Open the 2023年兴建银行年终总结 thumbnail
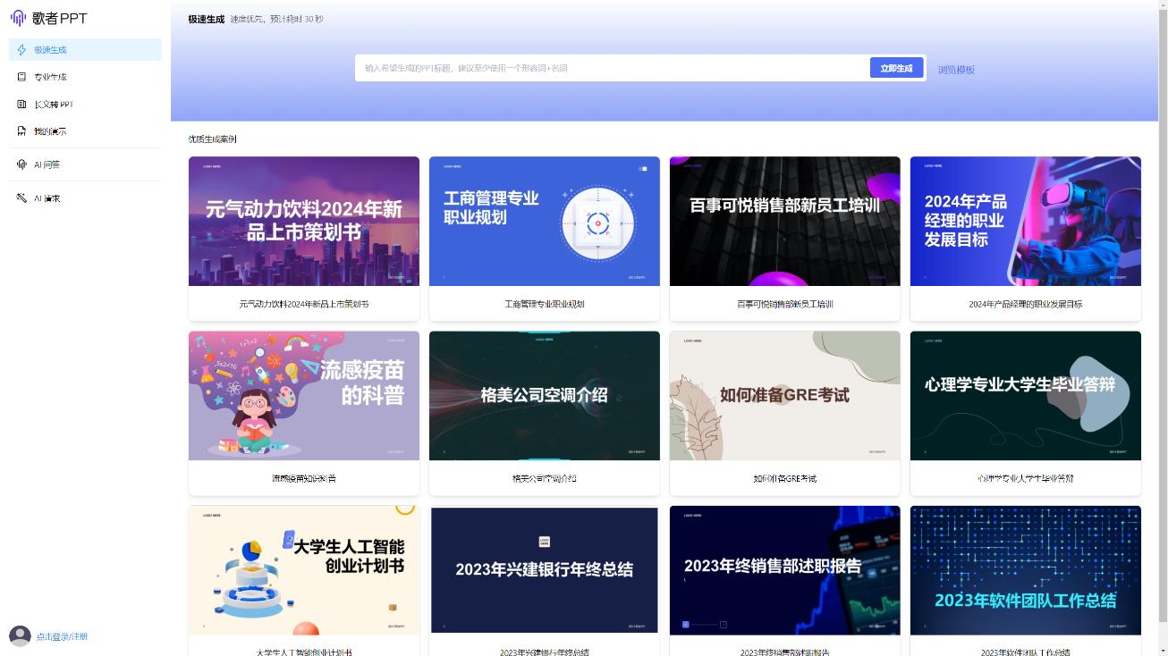1168x656 pixels. tap(545, 570)
